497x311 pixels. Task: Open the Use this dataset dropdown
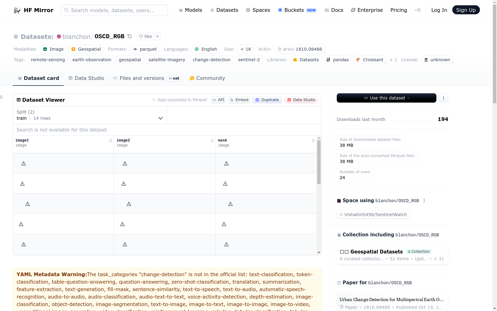pyautogui.click(x=386, y=98)
